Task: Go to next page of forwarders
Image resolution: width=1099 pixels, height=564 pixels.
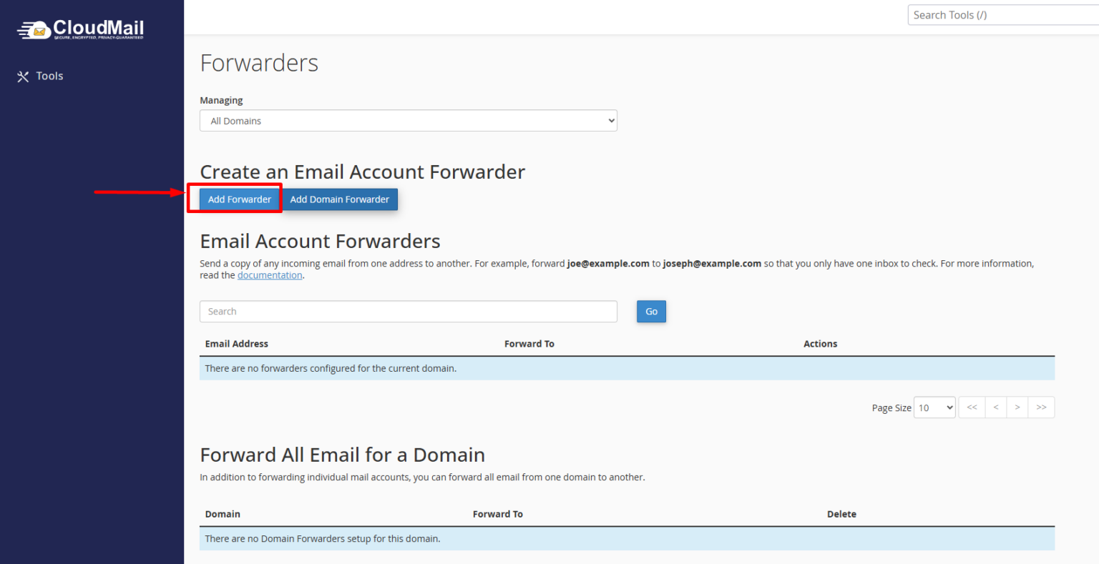Action: [x=1017, y=407]
